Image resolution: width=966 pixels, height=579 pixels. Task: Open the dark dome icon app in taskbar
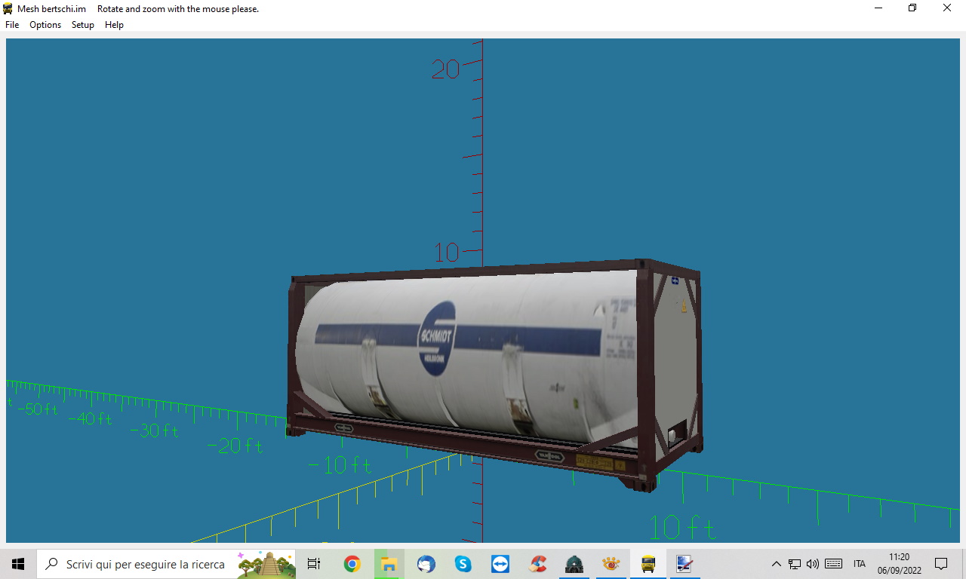[x=574, y=564]
